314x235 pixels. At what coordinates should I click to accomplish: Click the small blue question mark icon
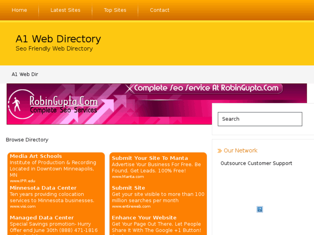tap(260, 209)
